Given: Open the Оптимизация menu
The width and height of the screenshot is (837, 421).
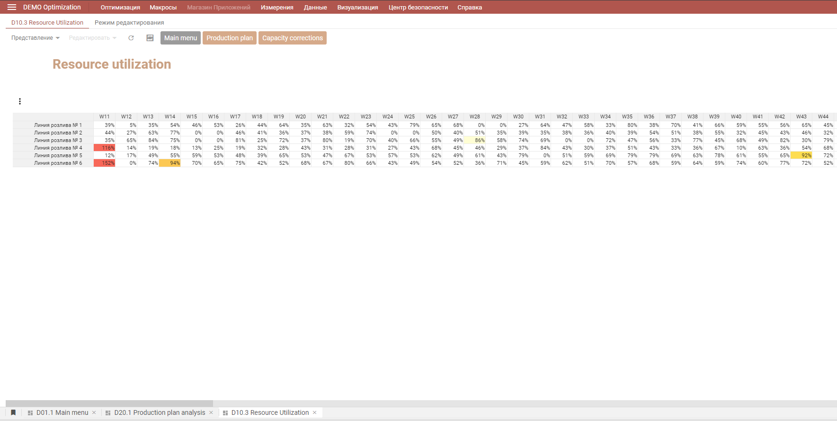Looking at the screenshot, I should (x=120, y=8).
